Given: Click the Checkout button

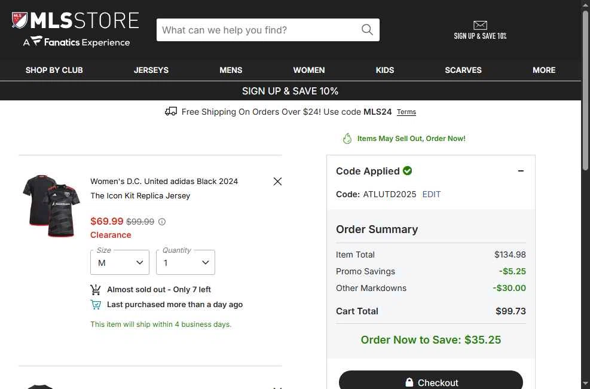Looking at the screenshot, I should click(431, 380).
